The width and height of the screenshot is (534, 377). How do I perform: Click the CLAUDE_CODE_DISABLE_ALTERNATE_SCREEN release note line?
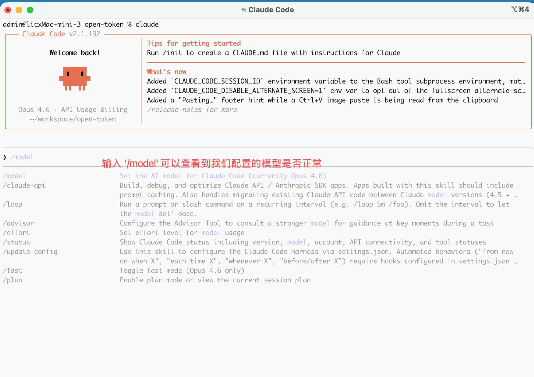point(336,91)
